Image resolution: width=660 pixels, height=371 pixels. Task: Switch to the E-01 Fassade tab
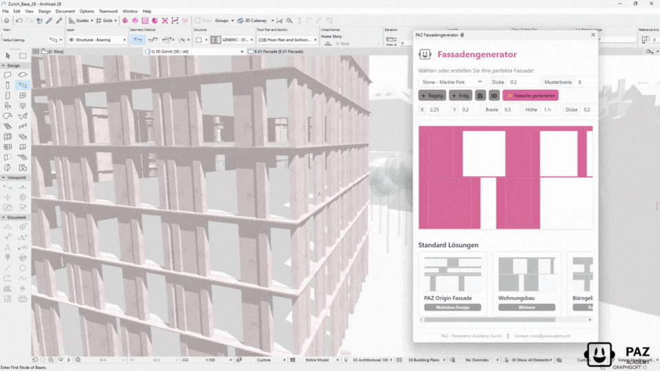click(276, 52)
